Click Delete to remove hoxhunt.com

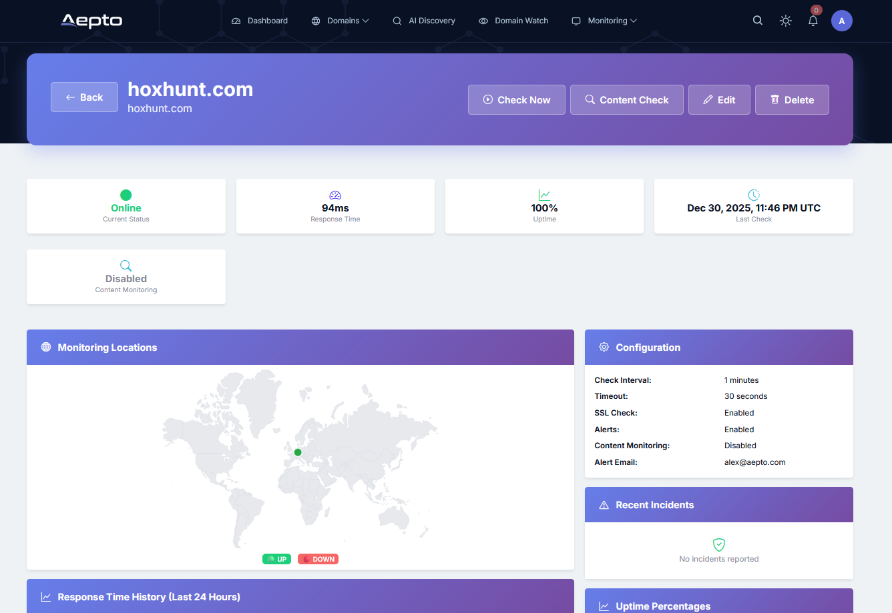click(x=792, y=99)
